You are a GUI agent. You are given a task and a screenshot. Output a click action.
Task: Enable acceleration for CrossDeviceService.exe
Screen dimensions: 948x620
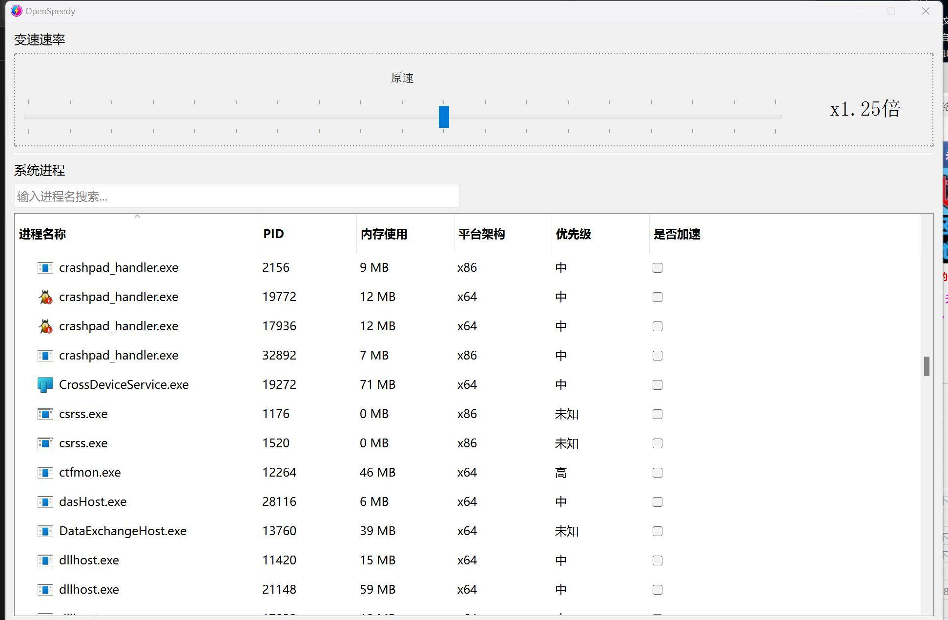click(x=658, y=385)
